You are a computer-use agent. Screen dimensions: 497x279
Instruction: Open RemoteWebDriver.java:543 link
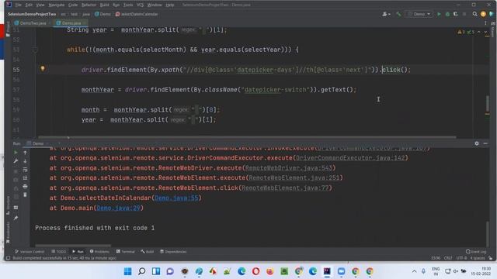(x=288, y=168)
